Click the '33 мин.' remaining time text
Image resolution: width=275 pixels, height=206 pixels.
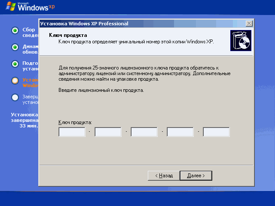tap(29, 126)
